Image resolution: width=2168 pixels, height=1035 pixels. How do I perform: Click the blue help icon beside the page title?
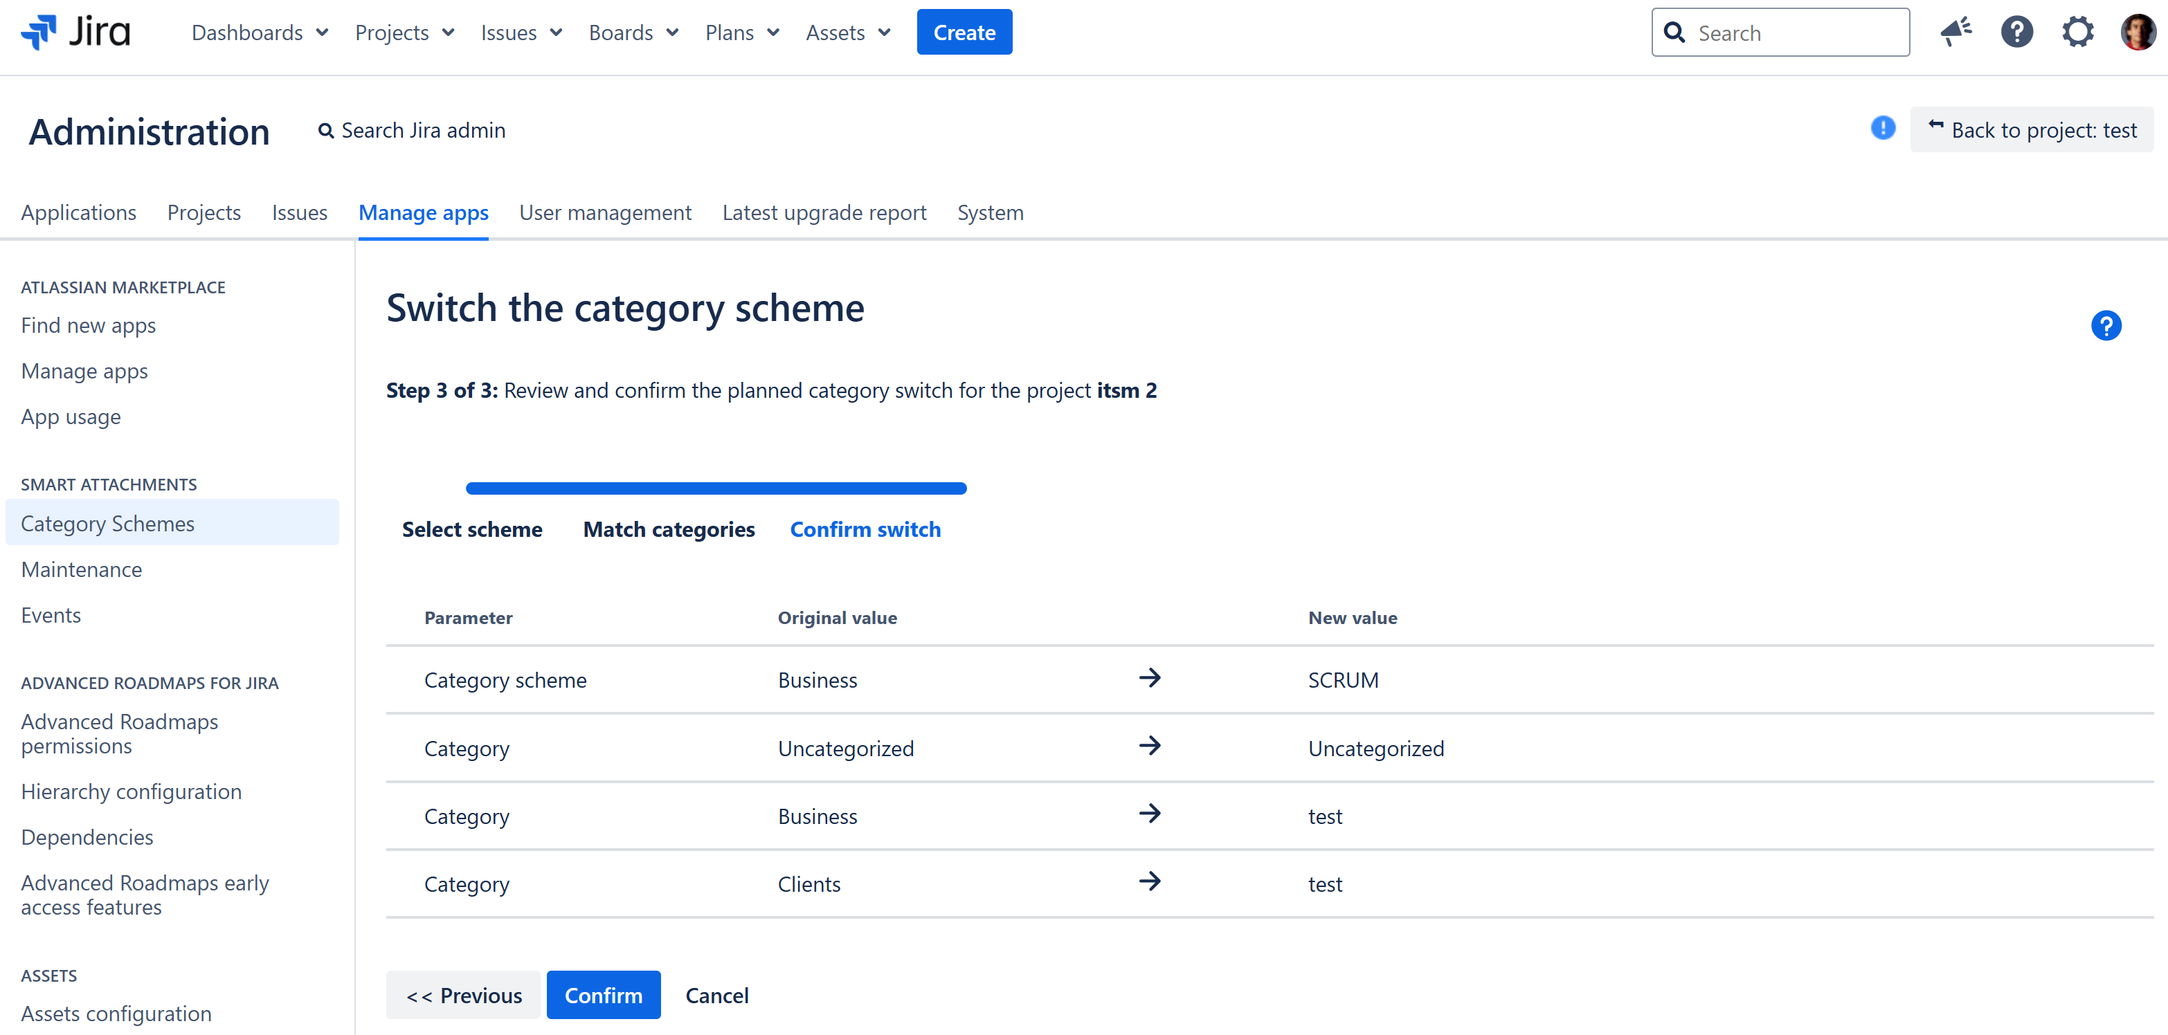tap(2106, 326)
